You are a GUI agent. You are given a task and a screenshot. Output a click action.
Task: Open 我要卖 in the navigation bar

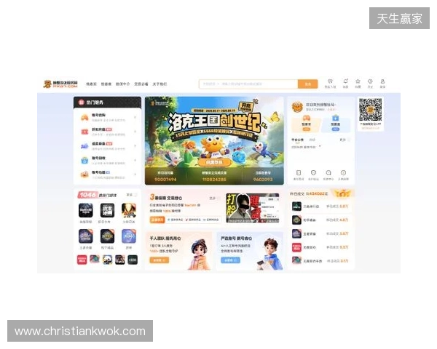coord(106,84)
